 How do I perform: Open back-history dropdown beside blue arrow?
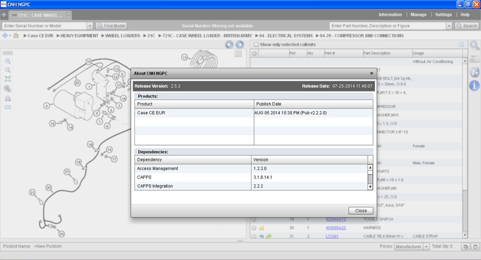click(10, 36)
